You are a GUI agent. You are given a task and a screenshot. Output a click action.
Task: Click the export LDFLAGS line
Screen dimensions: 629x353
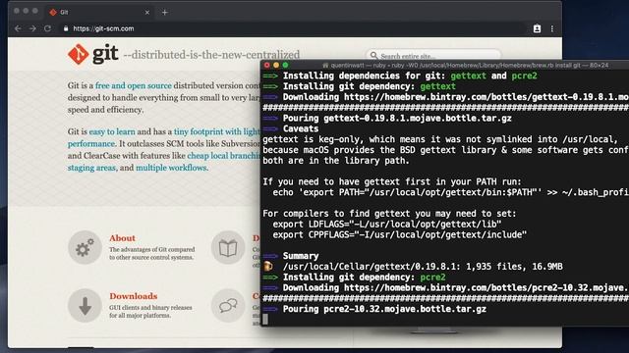pyautogui.click(x=387, y=225)
